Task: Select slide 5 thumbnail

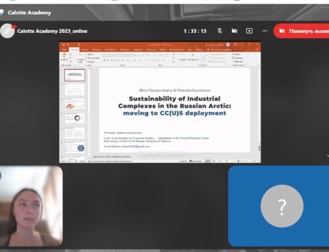Action: point(74,133)
